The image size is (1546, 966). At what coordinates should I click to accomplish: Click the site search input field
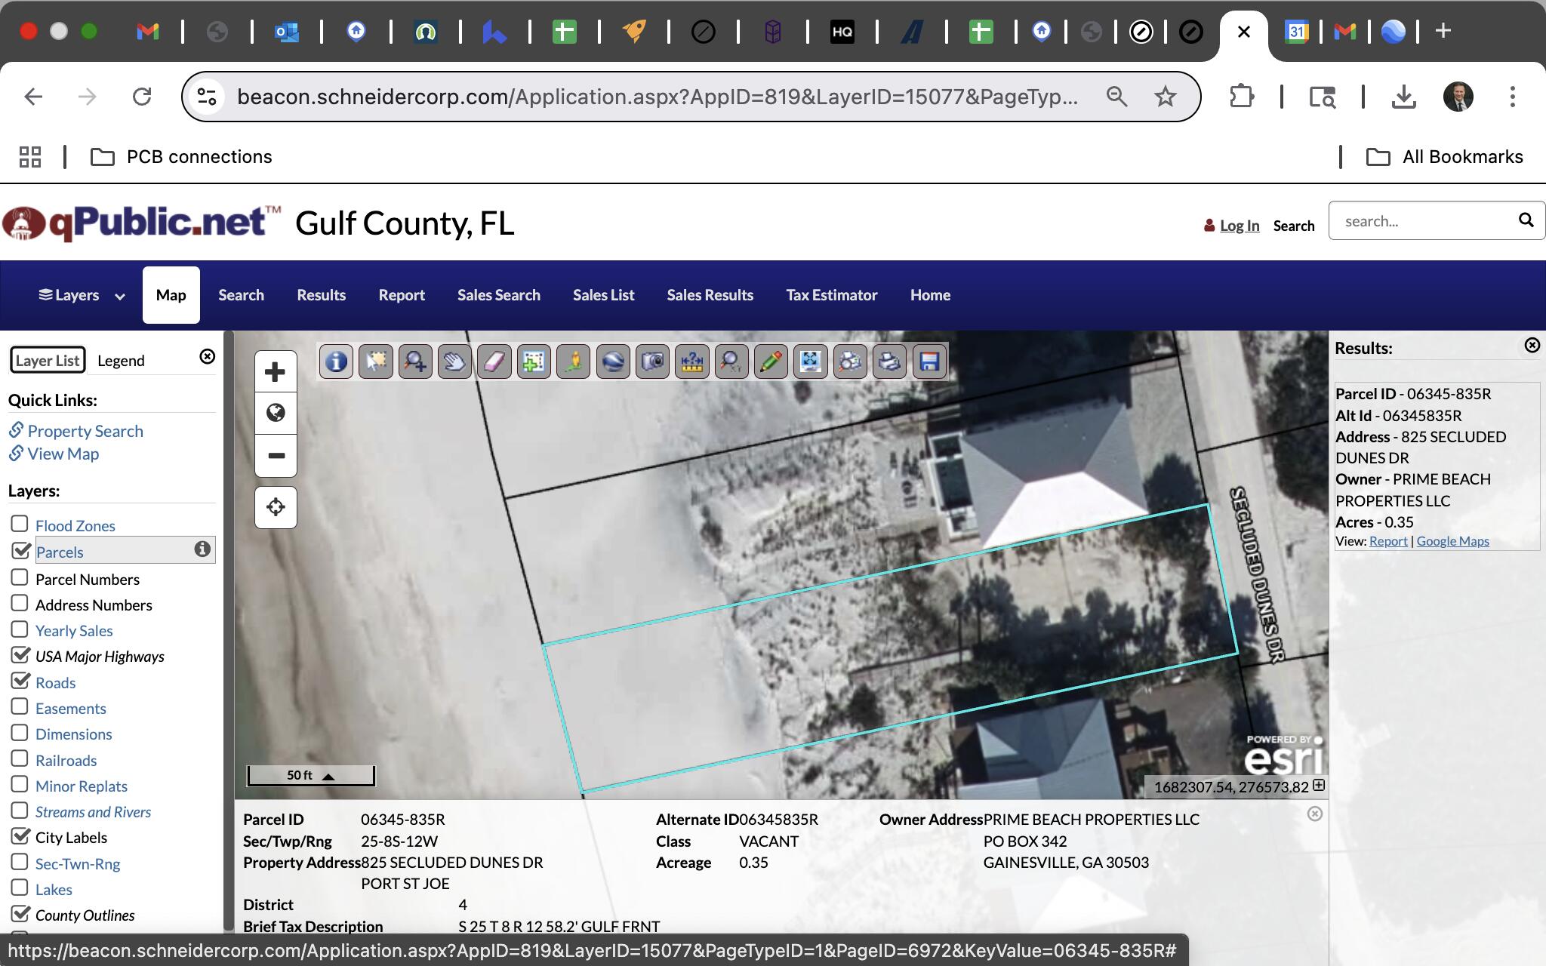[x=1423, y=221]
